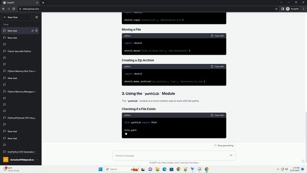The height and width of the screenshot is (173, 307).
Task: Open the tab search chevron in title bar
Action: (x=281, y=2)
